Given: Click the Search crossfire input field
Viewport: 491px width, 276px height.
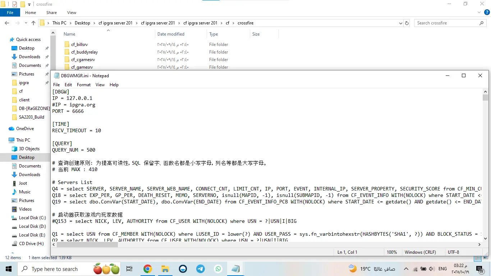Looking at the screenshot, I should 447,23.
